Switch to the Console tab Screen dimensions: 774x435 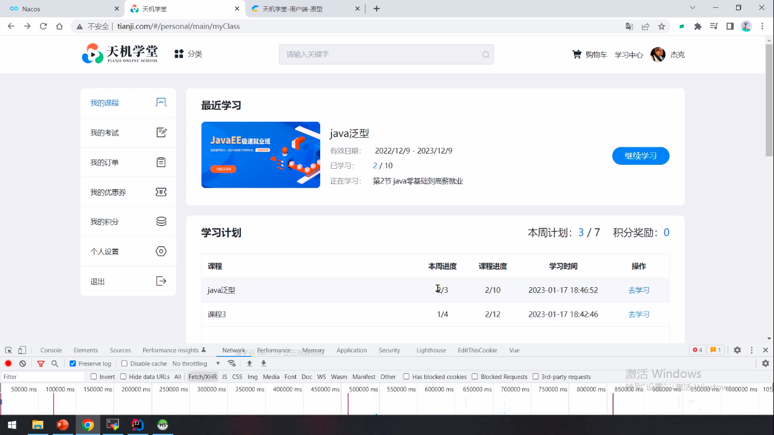51,350
